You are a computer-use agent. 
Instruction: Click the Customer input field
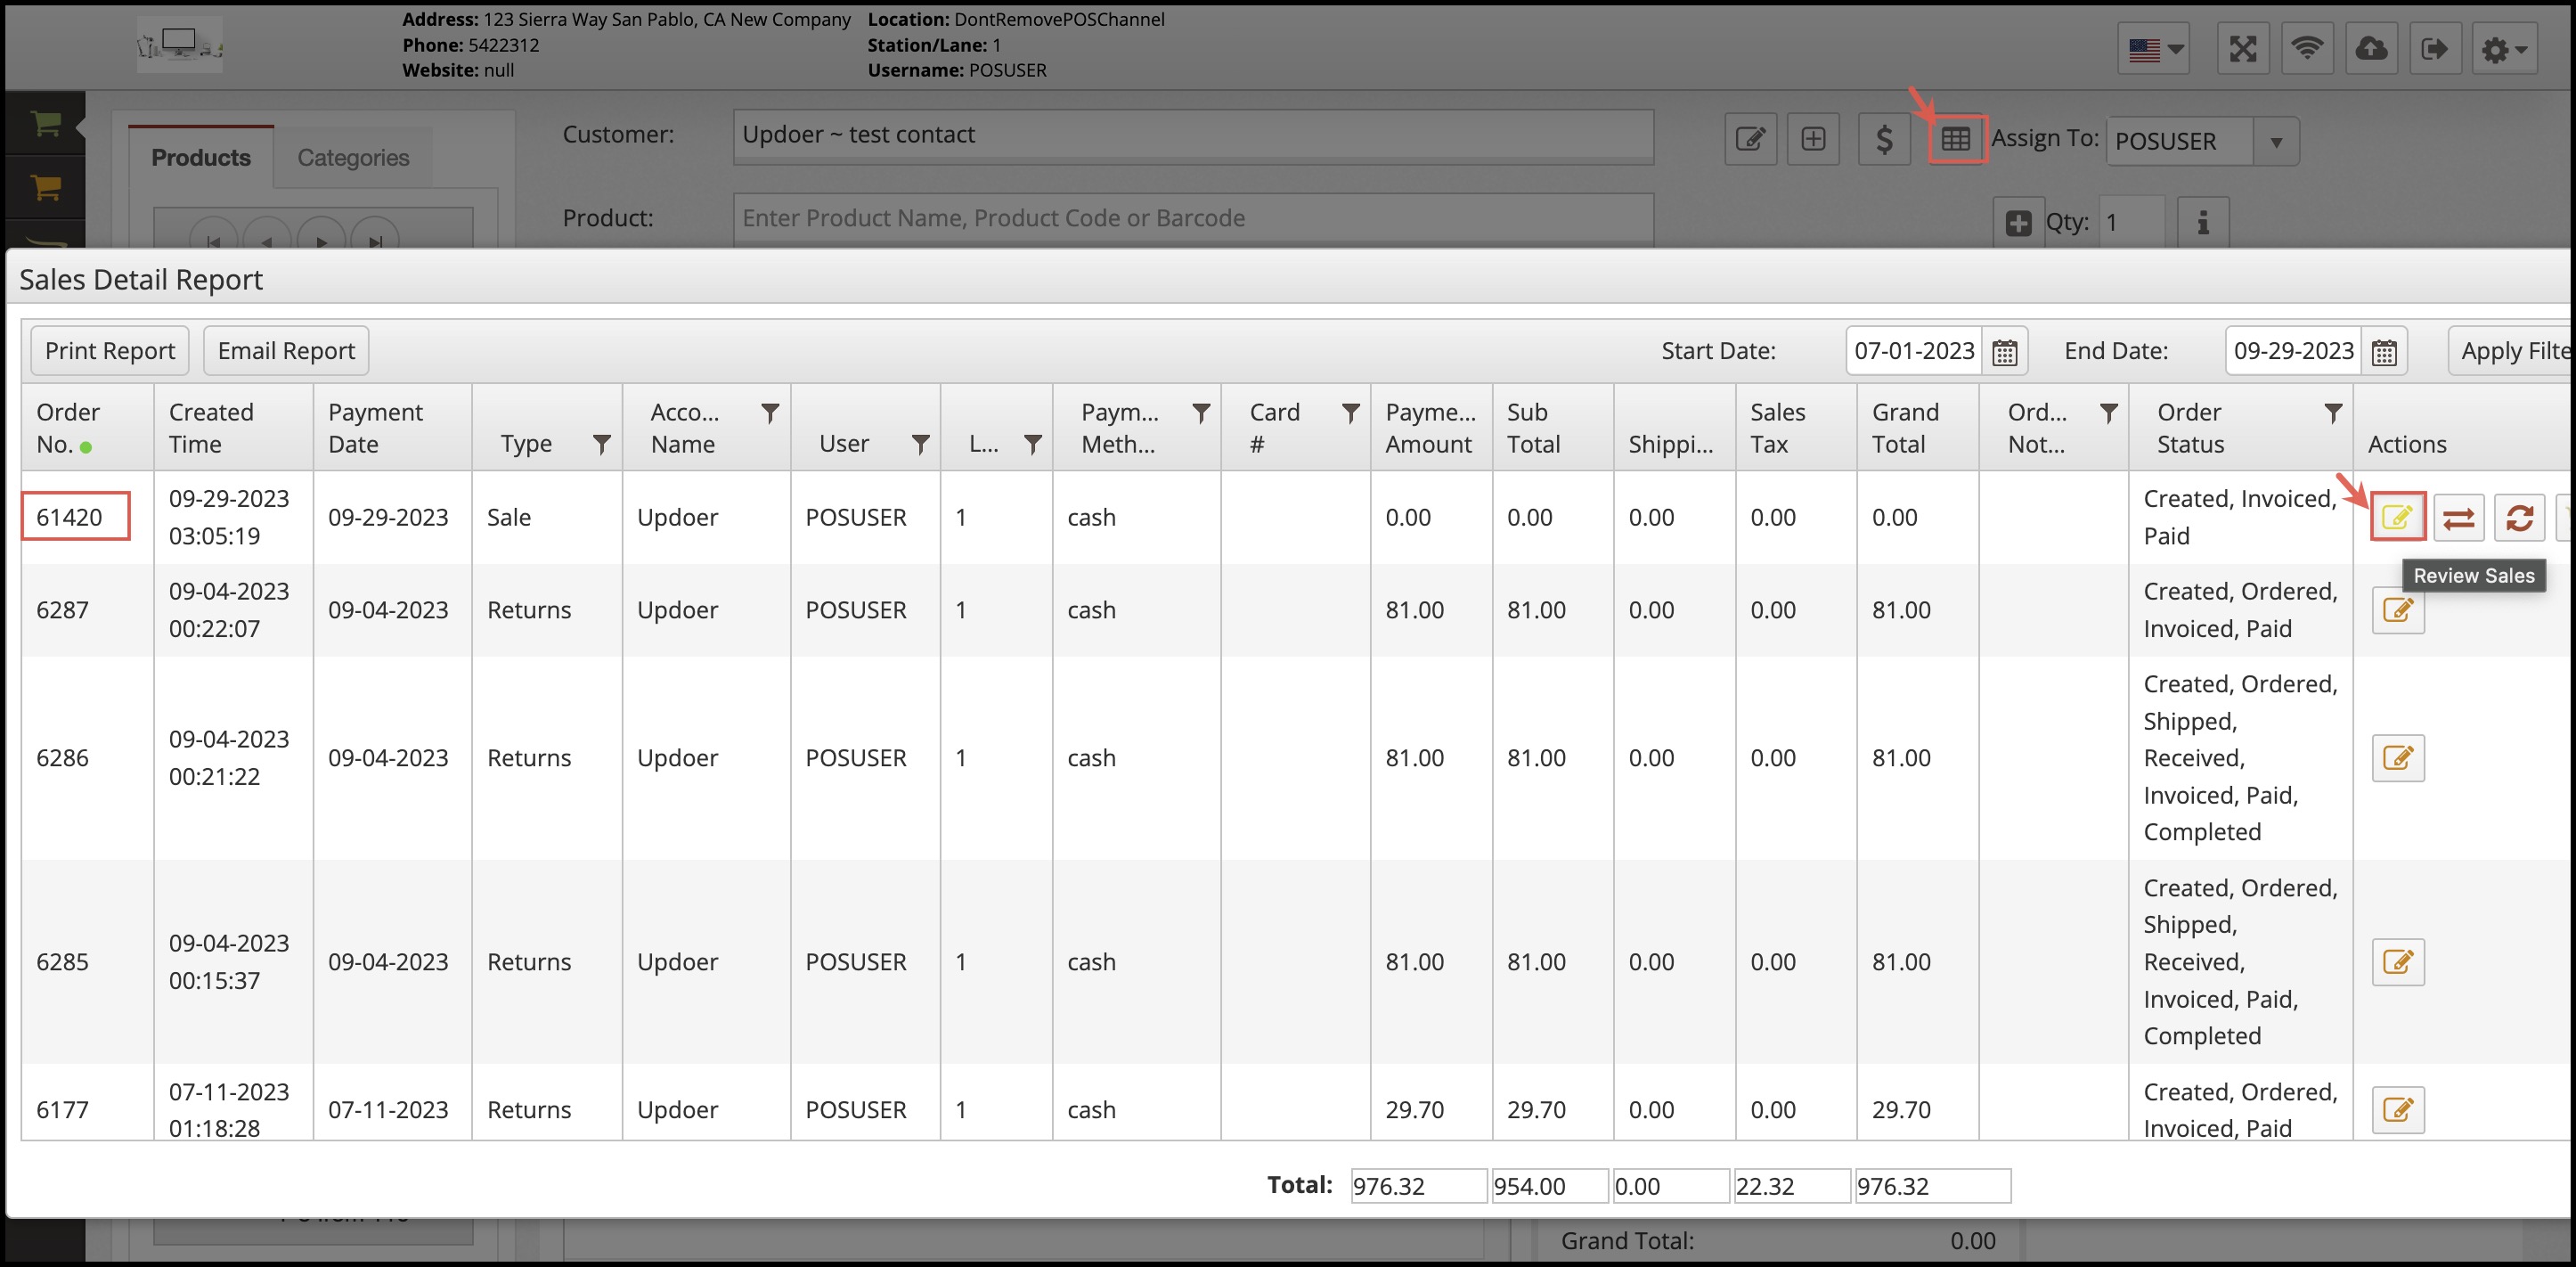[x=1192, y=135]
